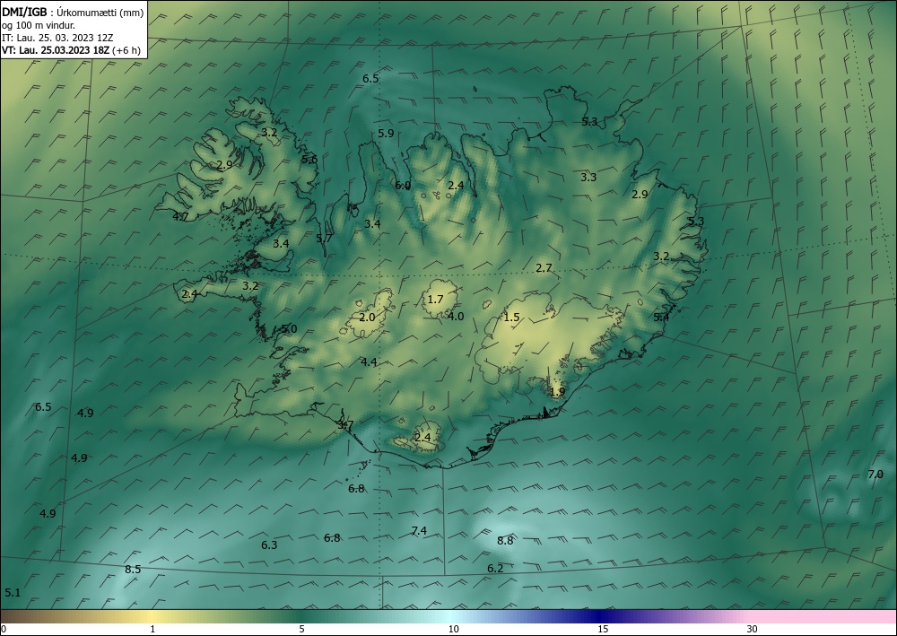Click the "og 100 m vindur." legend line
897x636 pixels.
click(39, 25)
